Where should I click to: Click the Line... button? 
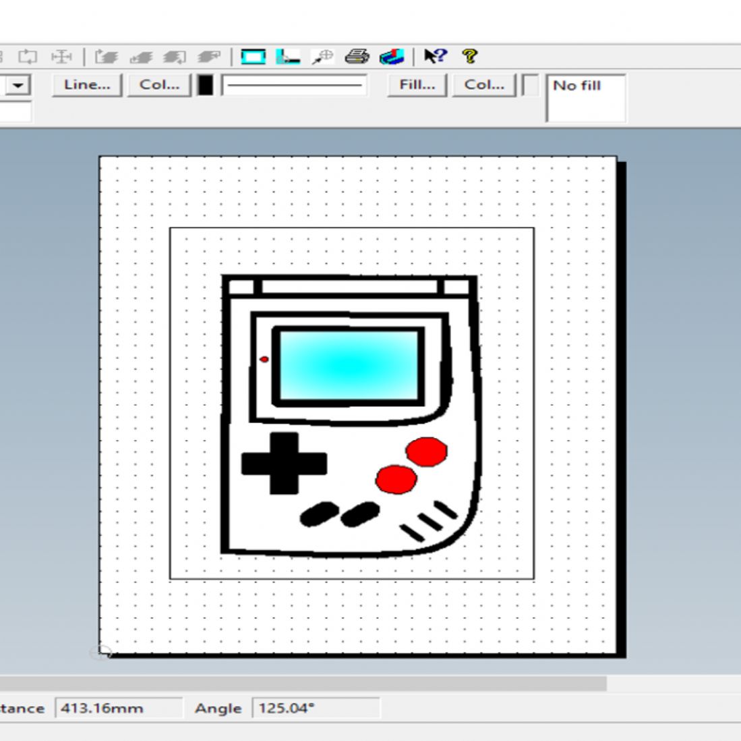click(x=87, y=85)
